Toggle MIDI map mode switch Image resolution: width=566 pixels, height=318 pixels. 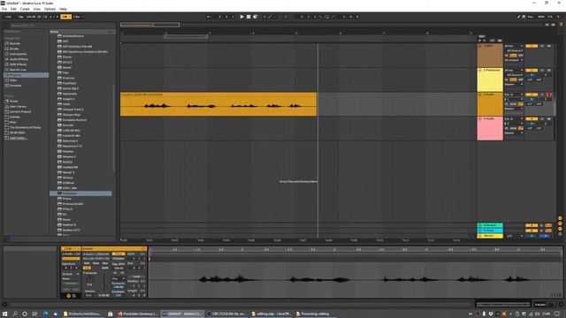540,17
